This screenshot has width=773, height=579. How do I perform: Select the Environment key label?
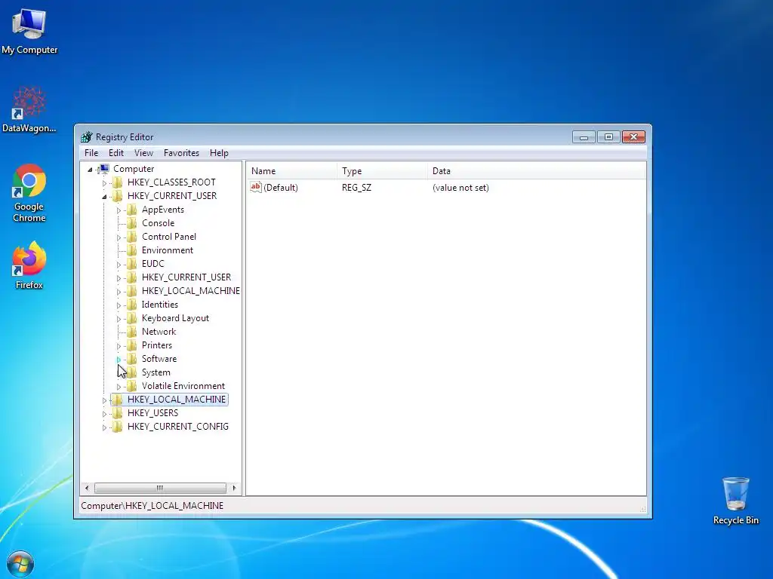pyautogui.click(x=168, y=250)
